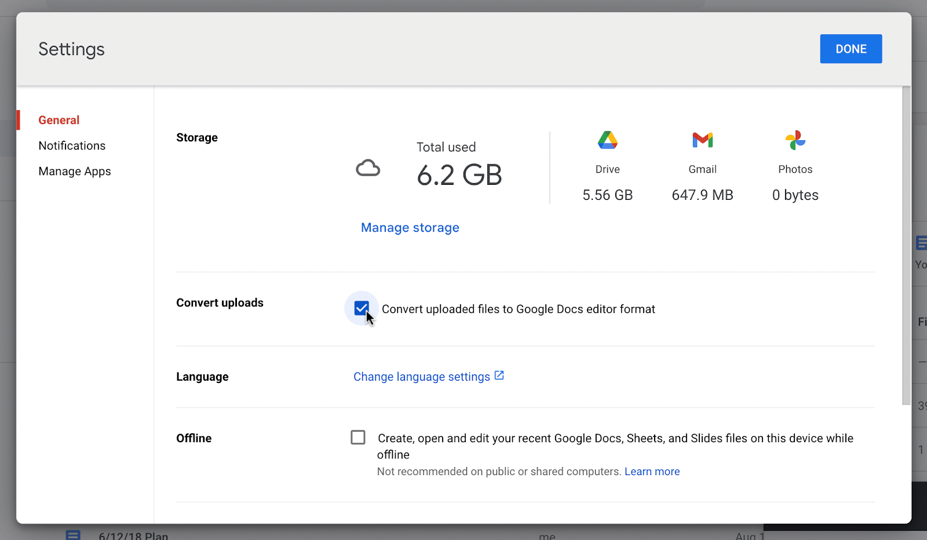Click the Gmail 647.9 MB usage figure
This screenshot has width=927, height=540.
pos(702,195)
